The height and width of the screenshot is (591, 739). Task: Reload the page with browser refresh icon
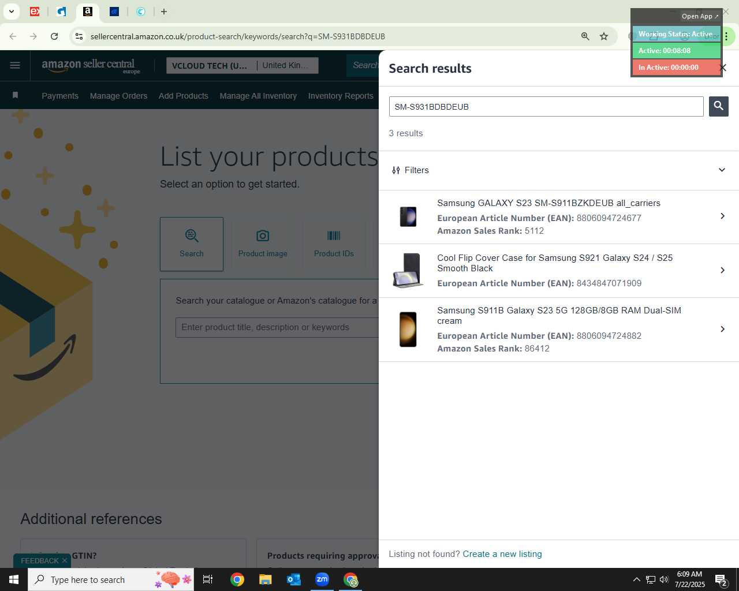(x=54, y=36)
